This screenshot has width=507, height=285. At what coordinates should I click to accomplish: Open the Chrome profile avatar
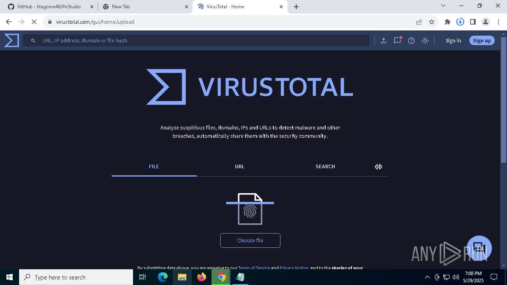[x=486, y=22]
